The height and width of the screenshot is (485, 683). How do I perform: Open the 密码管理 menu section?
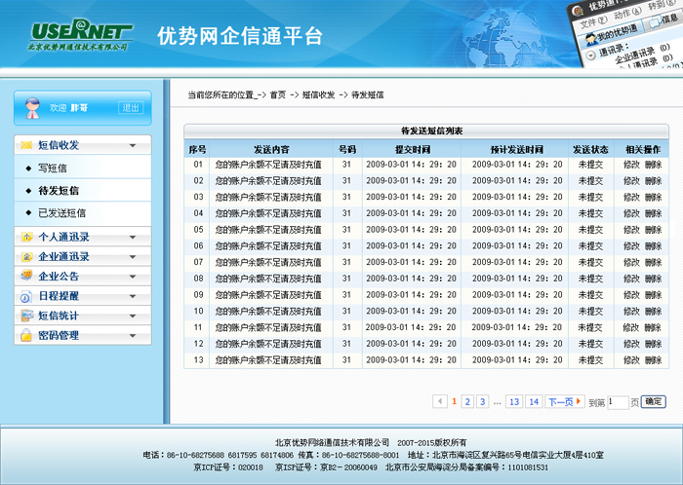point(83,335)
